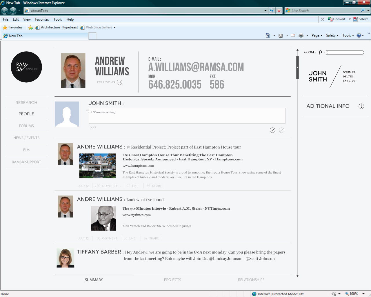Open the Favorites menu

click(x=42, y=19)
